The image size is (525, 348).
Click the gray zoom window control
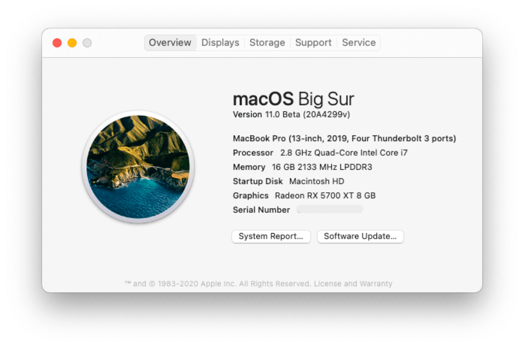pyautogui.click(x=87, y=43)
